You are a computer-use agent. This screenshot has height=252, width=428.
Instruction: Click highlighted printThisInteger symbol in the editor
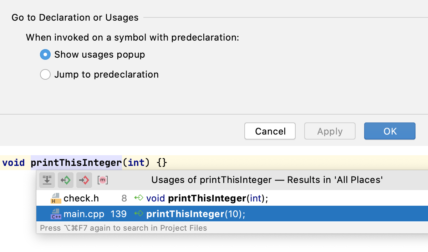coord(76,163)
